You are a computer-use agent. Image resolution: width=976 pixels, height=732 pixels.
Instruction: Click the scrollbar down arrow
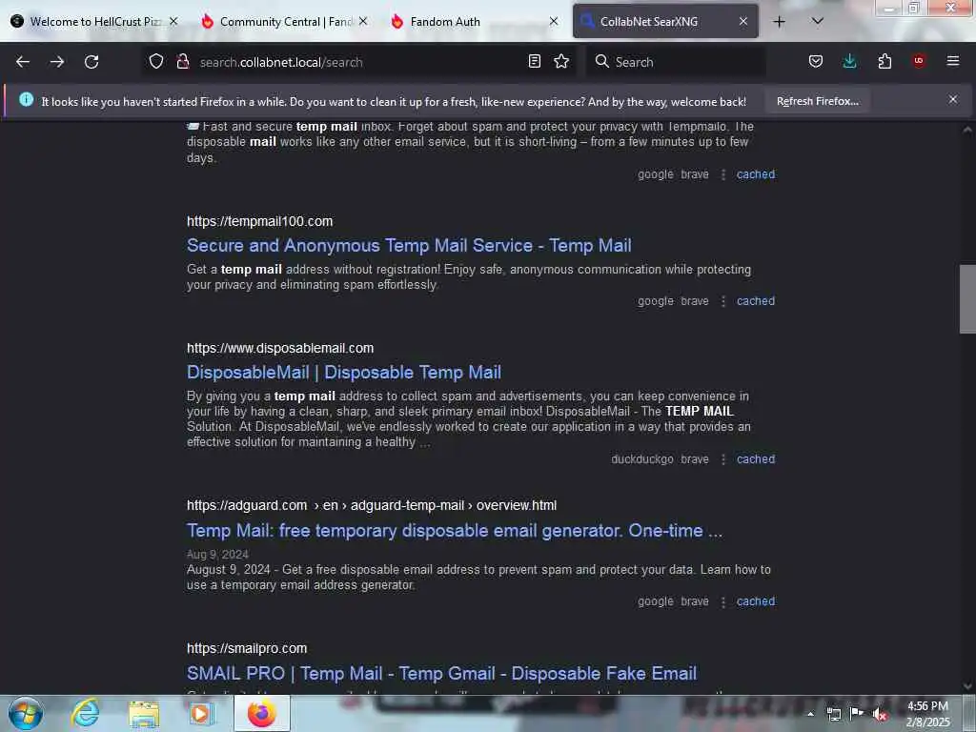coord(967,686)
